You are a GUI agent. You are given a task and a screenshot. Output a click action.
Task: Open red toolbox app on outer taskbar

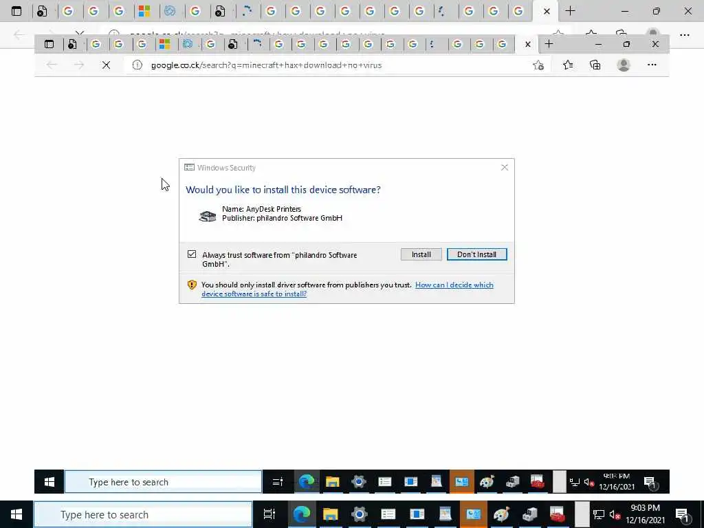[557, 514]
